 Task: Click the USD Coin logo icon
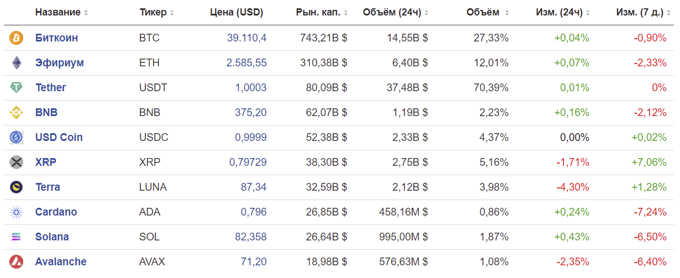click(16, 138)
